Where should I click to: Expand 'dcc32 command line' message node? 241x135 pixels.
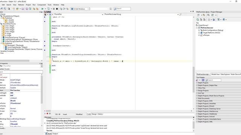(x=45, y=123)
